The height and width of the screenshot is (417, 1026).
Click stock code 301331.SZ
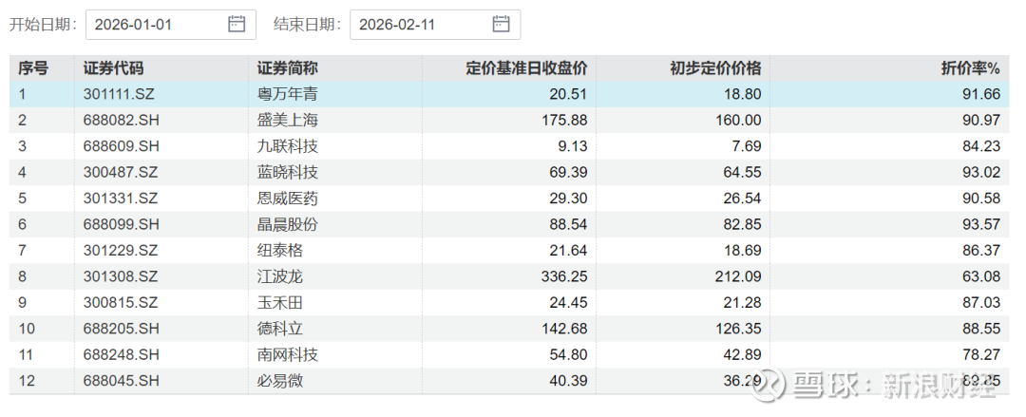(x=121, y=199)
